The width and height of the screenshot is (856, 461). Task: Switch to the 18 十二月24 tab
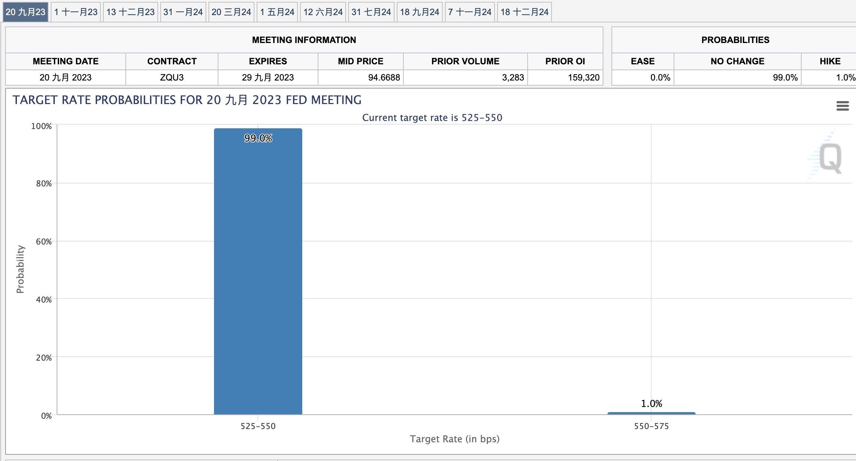pyautogui.click(x=524, y=12)
